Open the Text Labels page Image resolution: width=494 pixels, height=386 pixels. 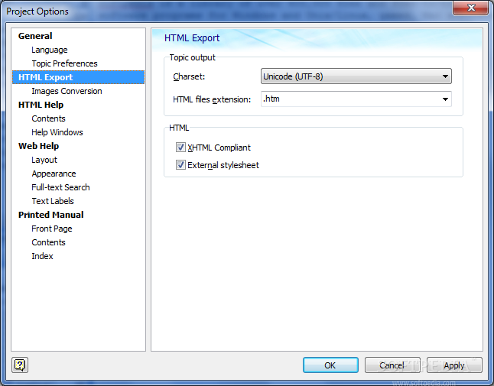(53, 201)
